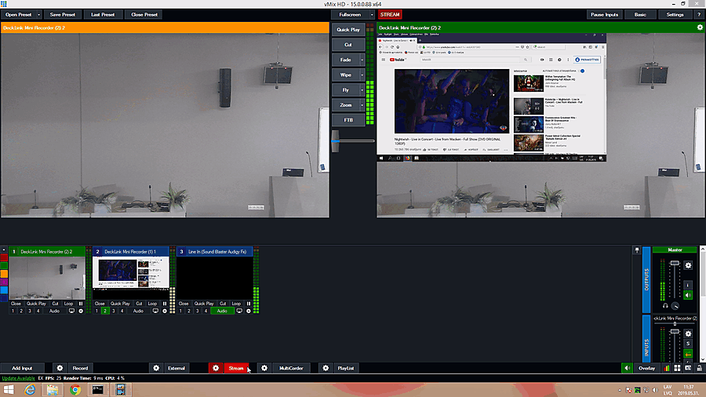Click the Master headphones icon
This screenshot has height=397, width=706.
[665, 306]
